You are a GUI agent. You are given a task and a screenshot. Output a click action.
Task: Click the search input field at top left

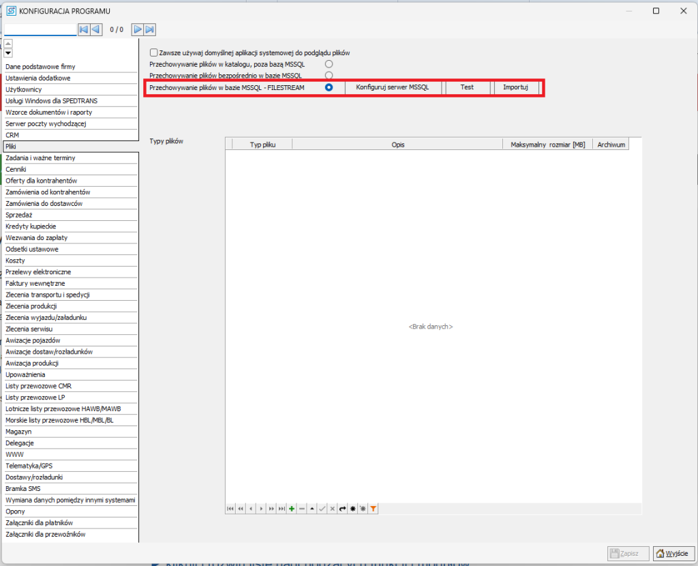point(40,29)
